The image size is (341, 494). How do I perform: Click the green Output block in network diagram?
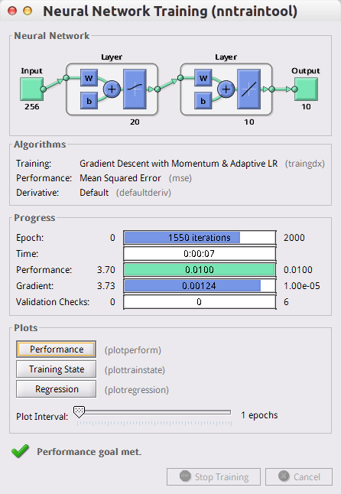click(x=306, y=89)
